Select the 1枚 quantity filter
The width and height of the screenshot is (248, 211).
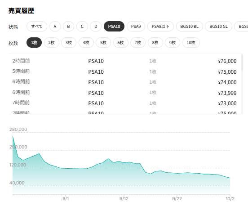34,43
